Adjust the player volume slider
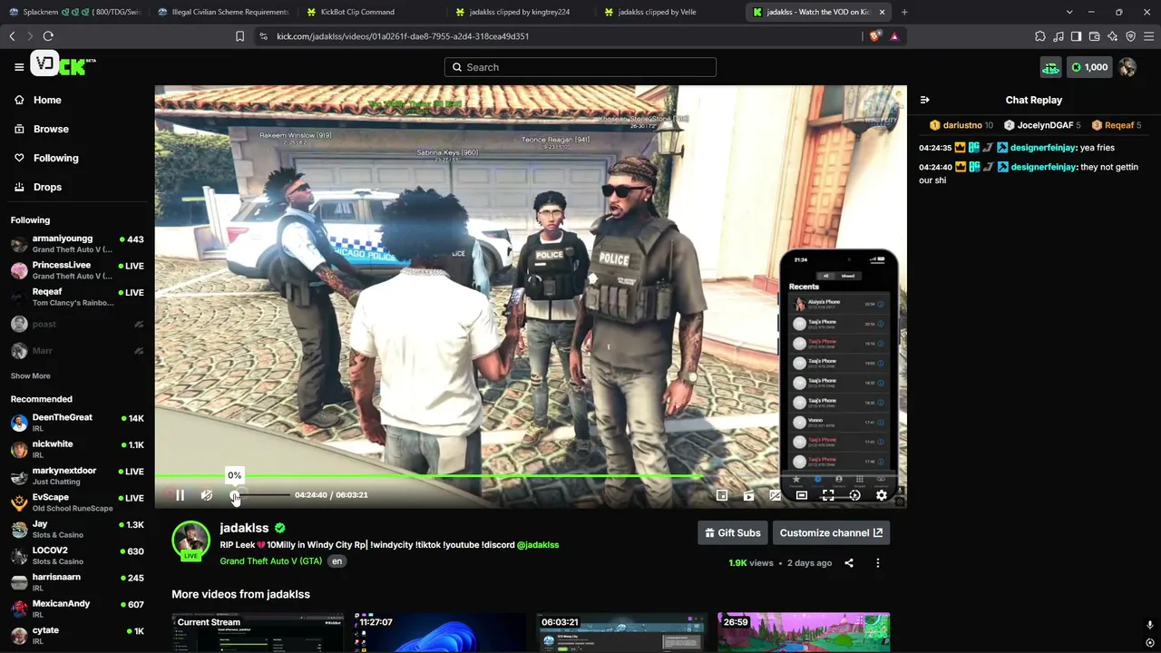Viewport: 1161px width, 653px height. pyautogui.click(x=261, y=495)
